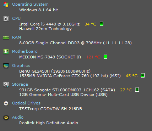Click the GPU temperature status indicator

point(143,75)
